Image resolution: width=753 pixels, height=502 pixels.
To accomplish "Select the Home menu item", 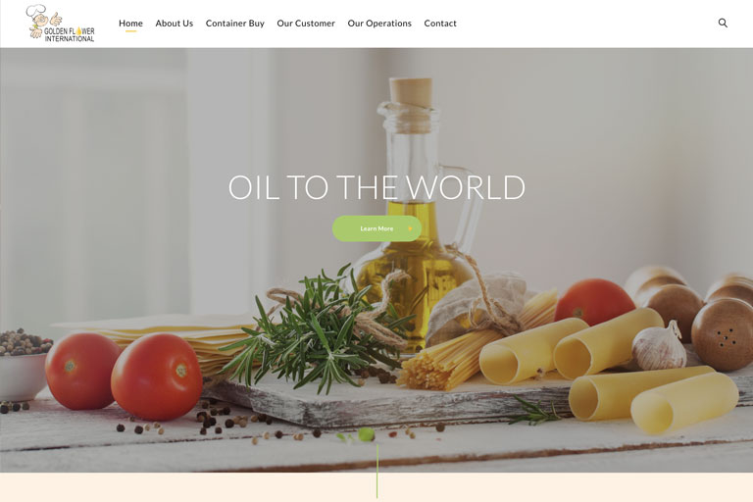I will tap(130, 24).
